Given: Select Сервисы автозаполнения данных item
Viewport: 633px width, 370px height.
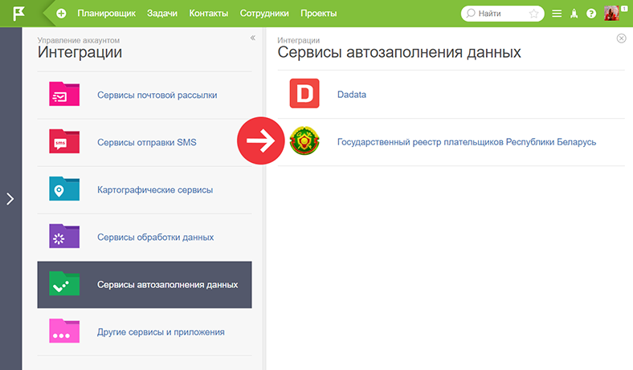Looking at the screenshot, I should 145,285.
